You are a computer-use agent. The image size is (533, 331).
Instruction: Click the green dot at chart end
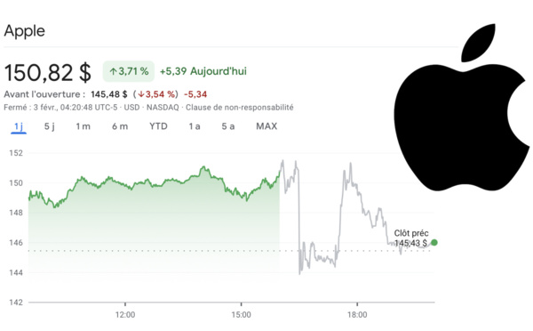pos(434,242)
